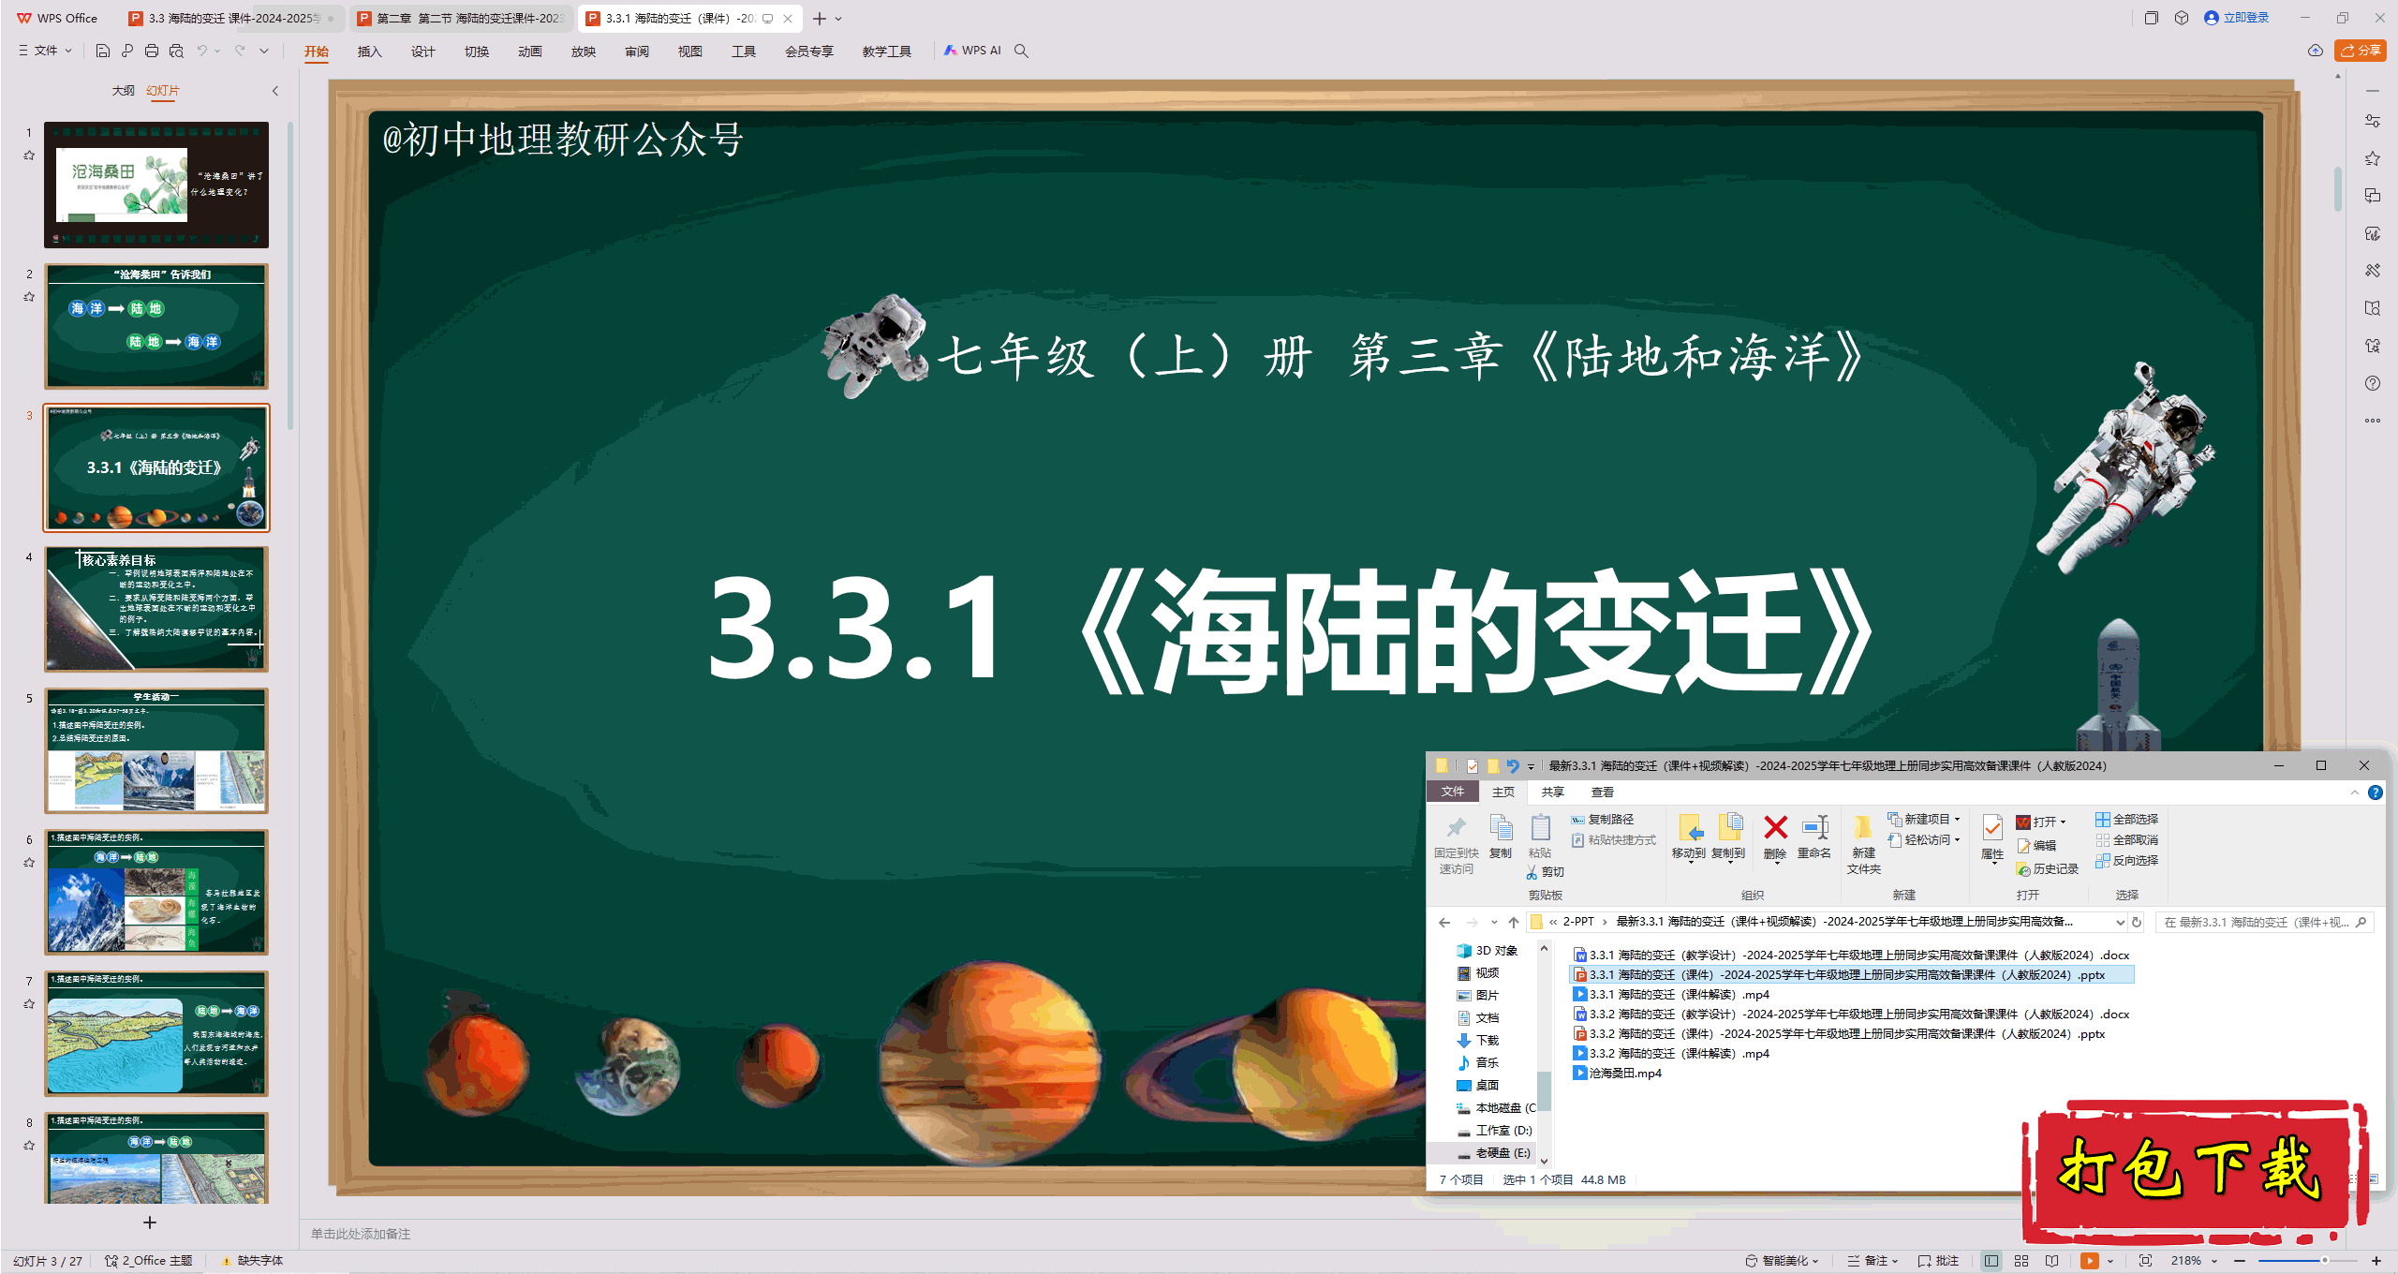
Task: Open the 动画 ribbon tab
Action: pyautogui.click(x=530, y=52)
